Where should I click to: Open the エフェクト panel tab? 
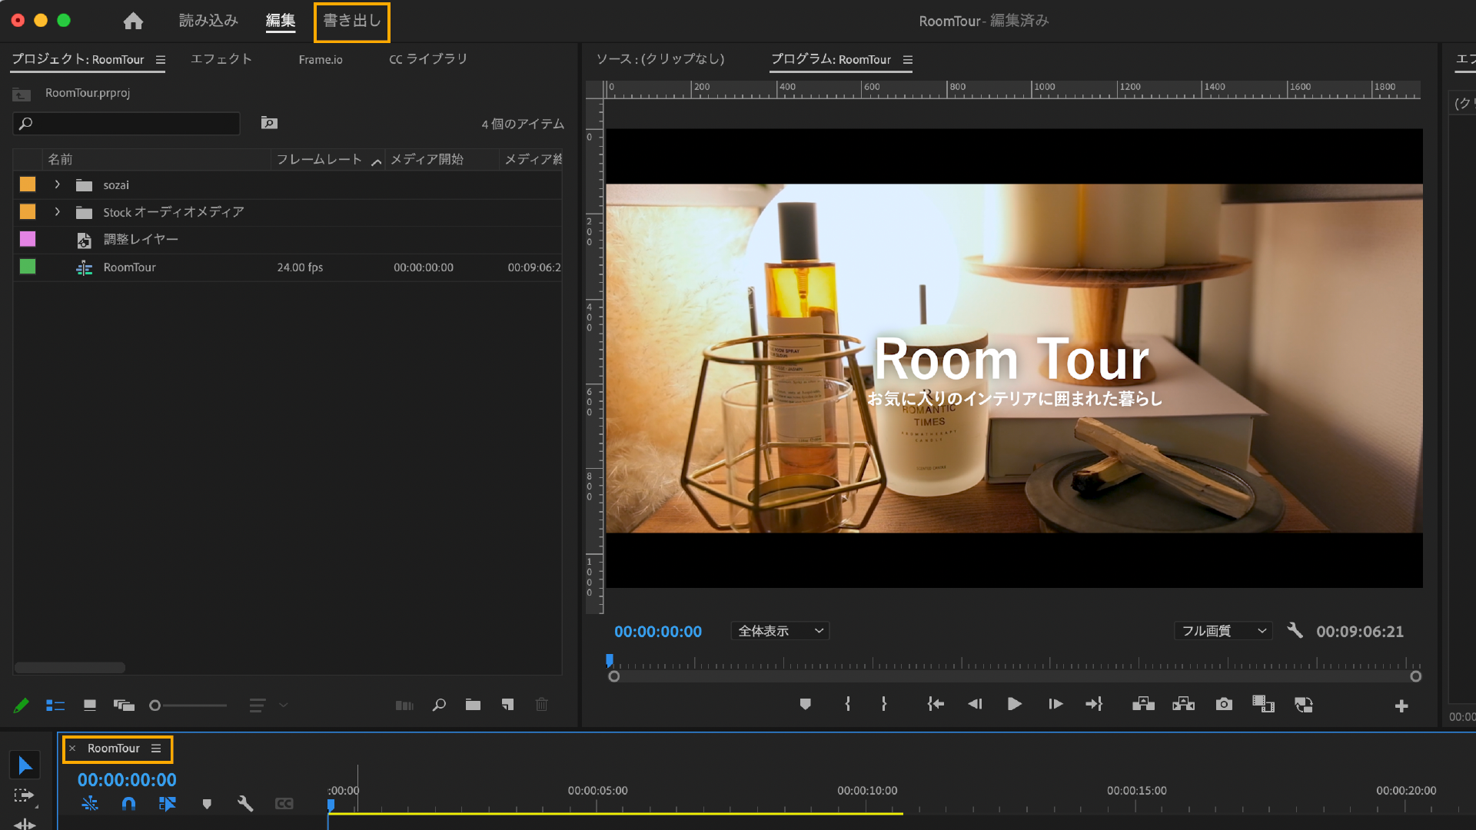click(x=221, y=59)
